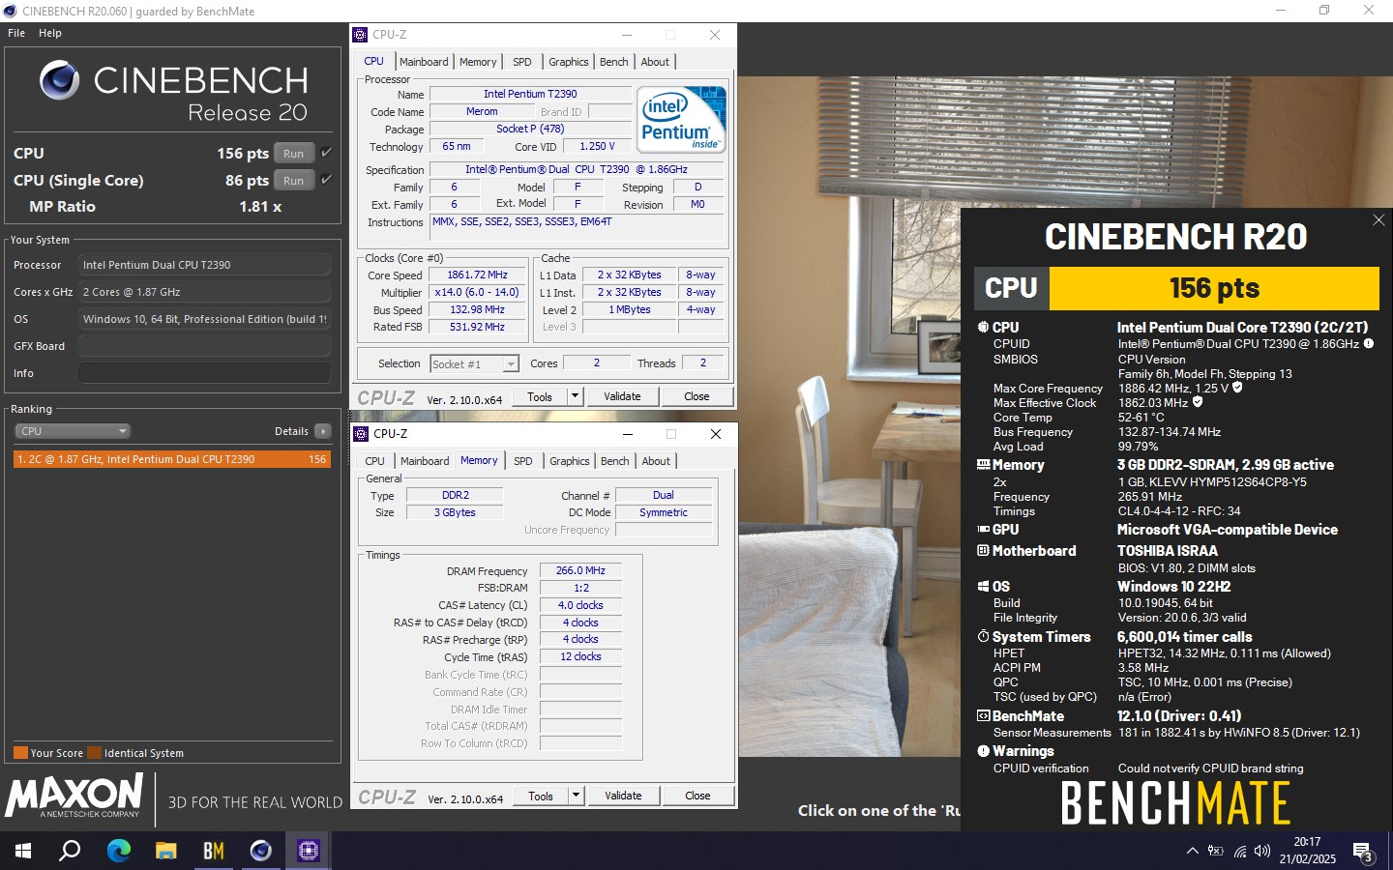Click CPU-Z icon in lower window title
Viewport: 1393px width, 870px height.
(x=362, y=434)
